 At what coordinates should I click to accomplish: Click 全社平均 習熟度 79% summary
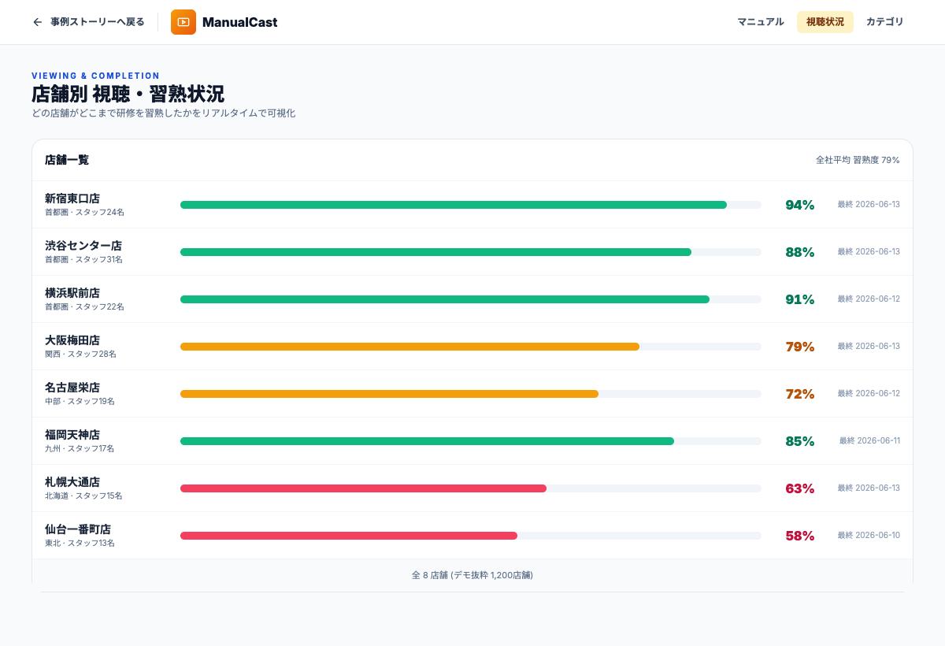pos(858,160)
